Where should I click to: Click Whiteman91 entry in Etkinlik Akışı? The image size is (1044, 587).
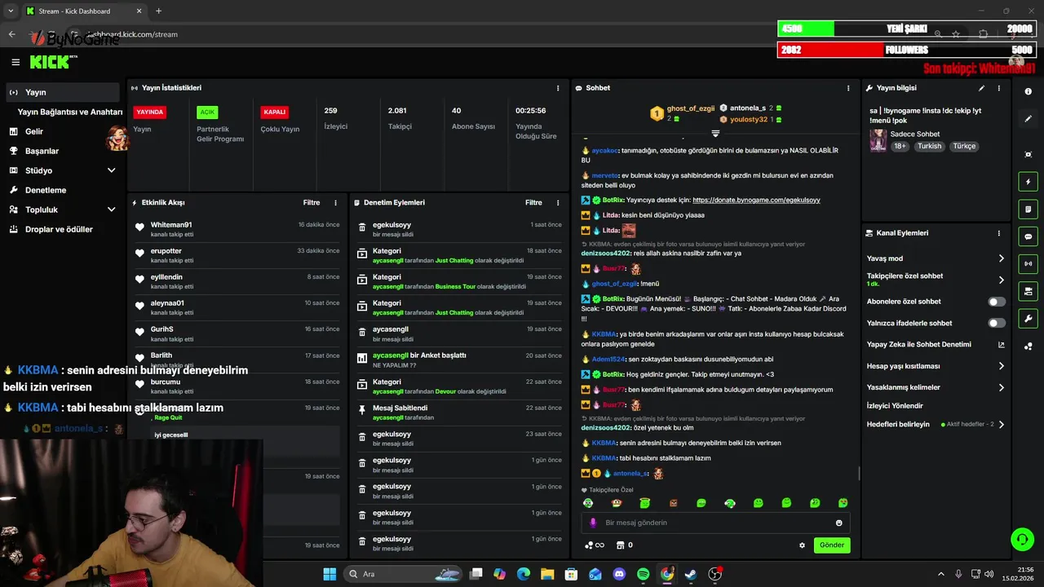(238, 229)
